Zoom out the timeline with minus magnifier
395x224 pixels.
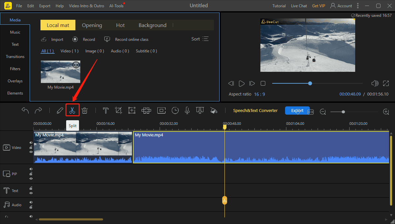click(x=323, y=112)
